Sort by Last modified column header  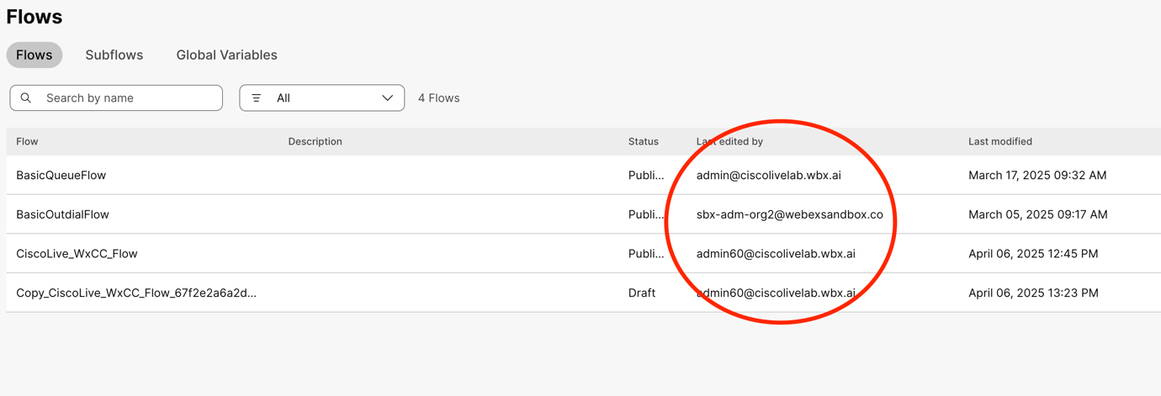point(999,141)
